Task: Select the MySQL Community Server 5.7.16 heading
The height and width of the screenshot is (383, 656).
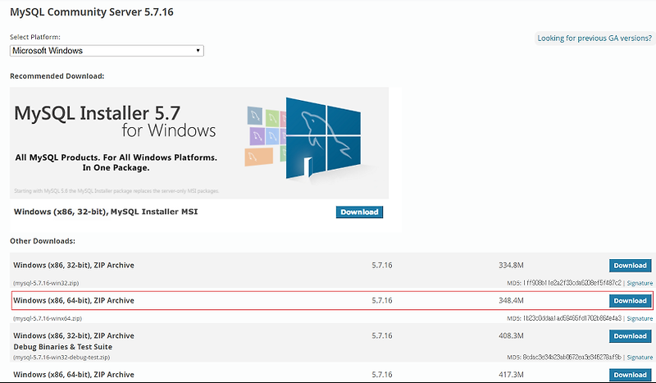Action: (92, 11)
